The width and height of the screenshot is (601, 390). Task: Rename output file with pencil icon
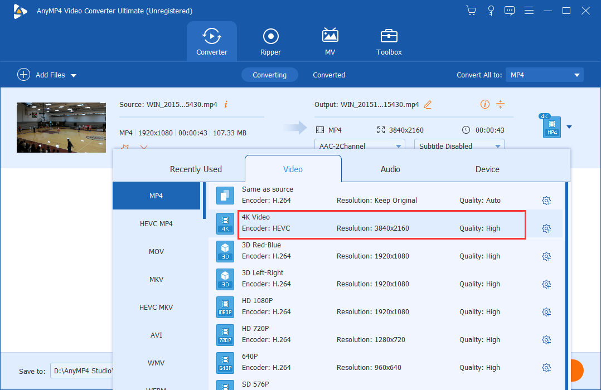pyautogui.click(x=428, y=104)
